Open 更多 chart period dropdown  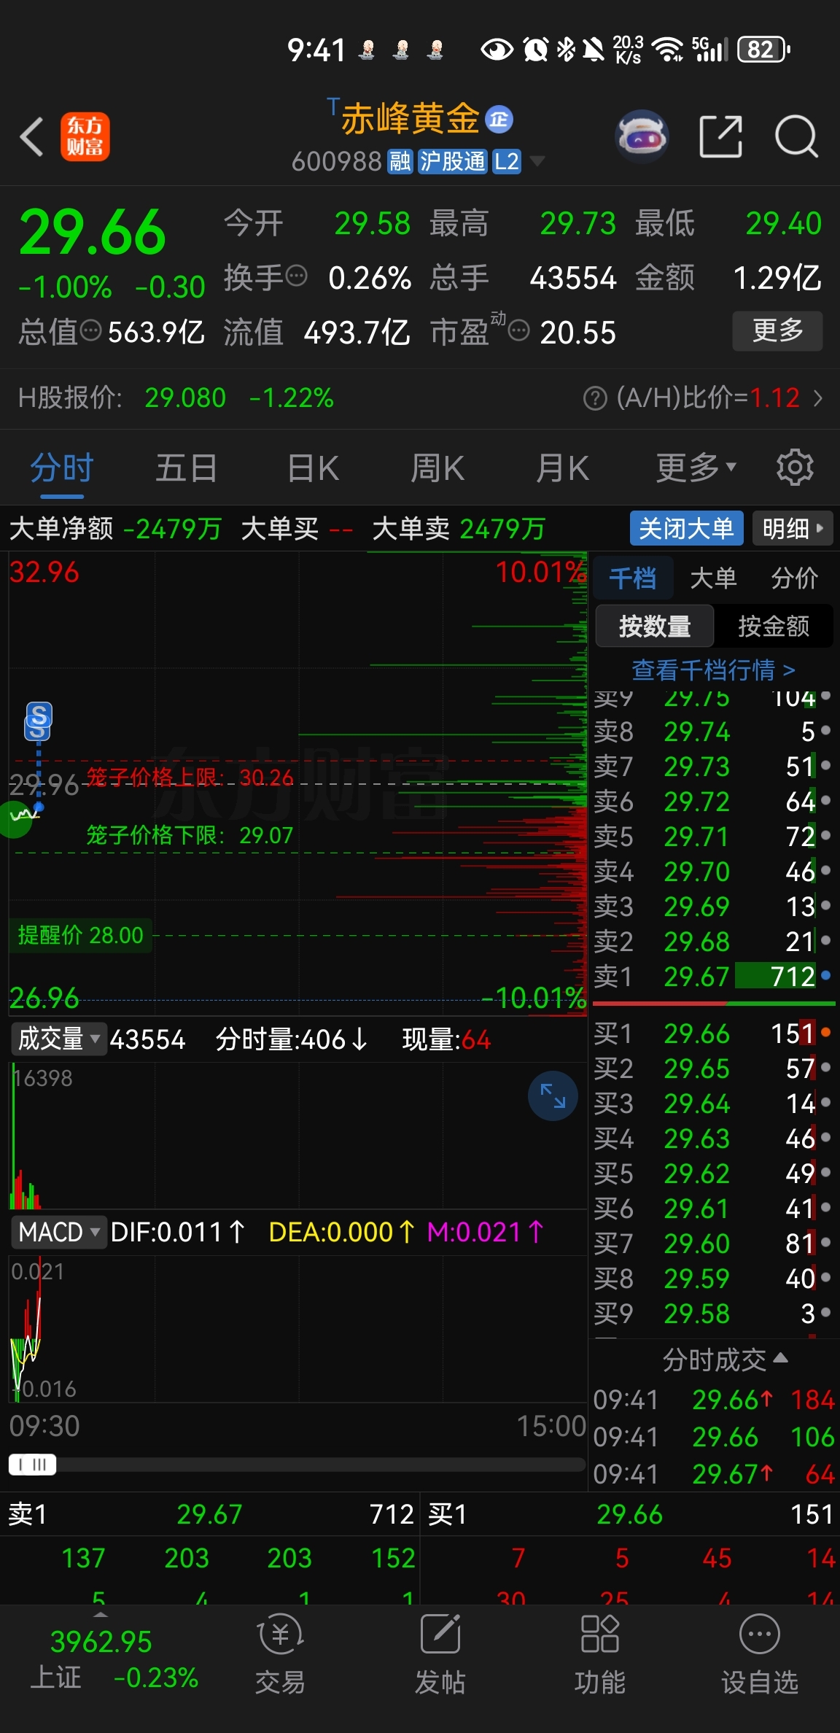(x=696, y=468)
